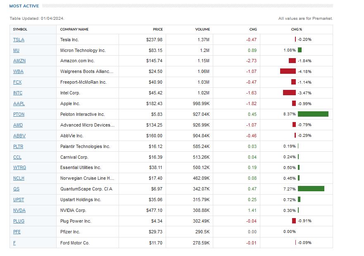Open the NVDA symbol link

click(19, 210)
